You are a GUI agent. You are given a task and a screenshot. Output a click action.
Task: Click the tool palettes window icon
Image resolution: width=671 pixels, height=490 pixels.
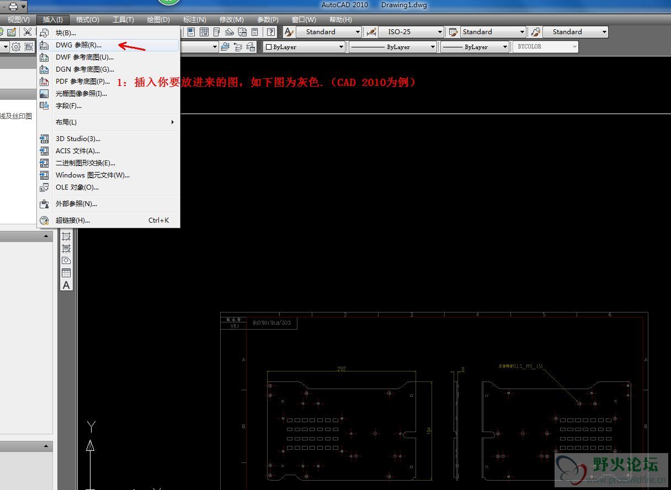coord(217,32)
